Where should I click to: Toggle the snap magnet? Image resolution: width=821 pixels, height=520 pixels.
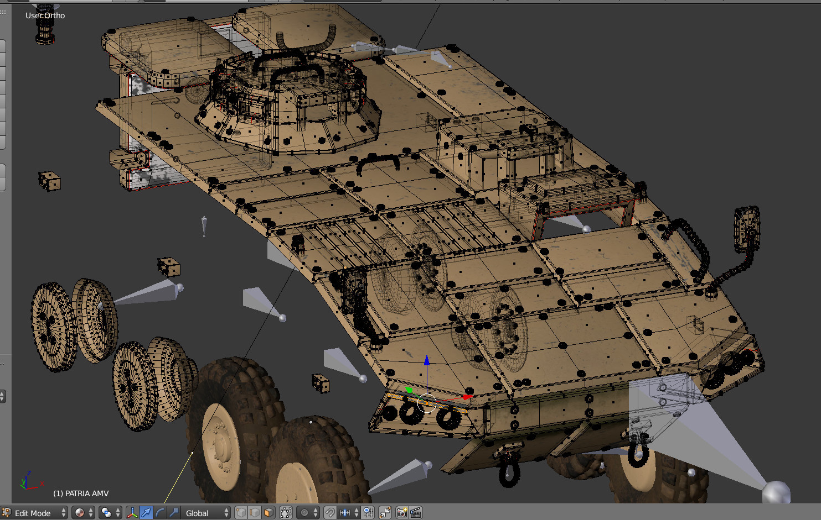[x=330, y=513]
